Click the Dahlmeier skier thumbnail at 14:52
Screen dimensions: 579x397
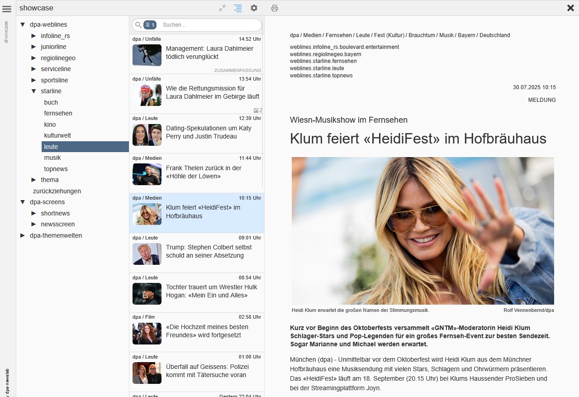click(x=147, y=55)
